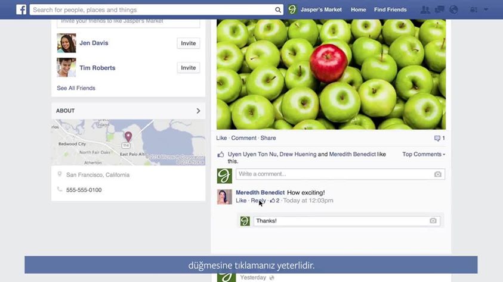Open the See All Friends link
Screen dimensions: 503x282
(x=76, y=88)
